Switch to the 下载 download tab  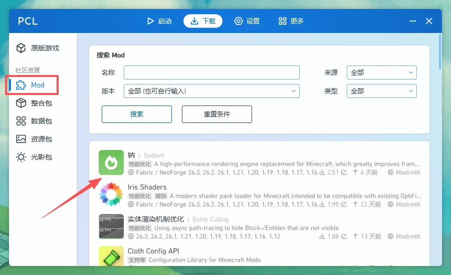click(203, 21)
